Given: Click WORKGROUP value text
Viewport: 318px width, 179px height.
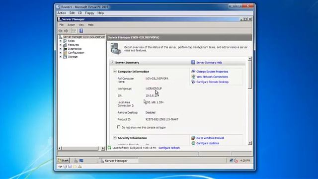Looking at the screenshot, I should pyautogui.click(x=154, y=89).
